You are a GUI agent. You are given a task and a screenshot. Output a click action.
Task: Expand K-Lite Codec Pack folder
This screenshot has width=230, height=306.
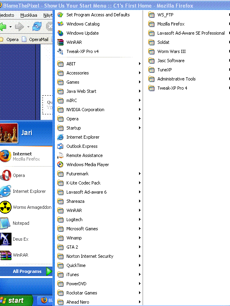pos(99,183)
